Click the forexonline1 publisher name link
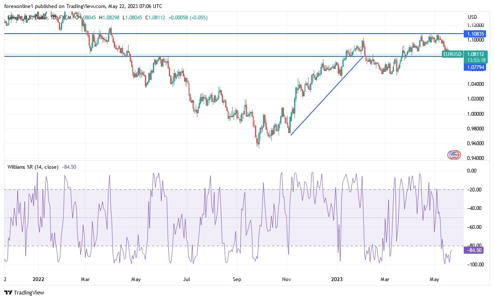The image size is (494, 300). click(17, 6)
